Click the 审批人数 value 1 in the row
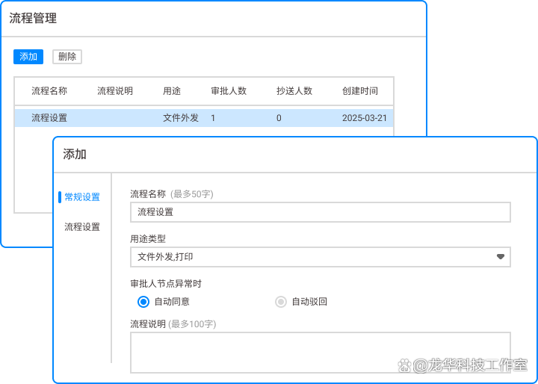Screen dimensions: 538x384 [x=213, y=118]
